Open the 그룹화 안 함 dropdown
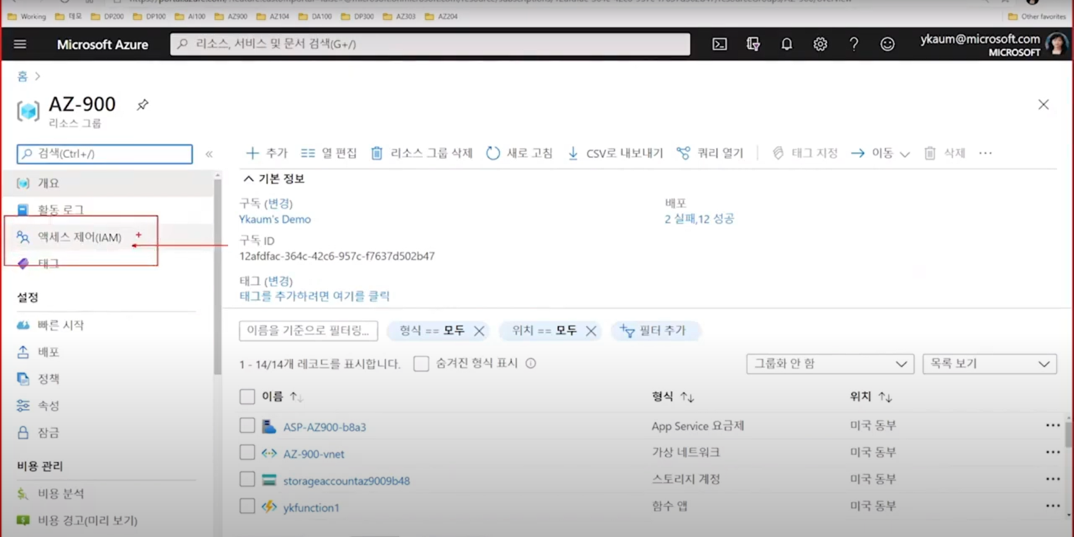Viewport: 1074px width, 537px height. point(830,364)
